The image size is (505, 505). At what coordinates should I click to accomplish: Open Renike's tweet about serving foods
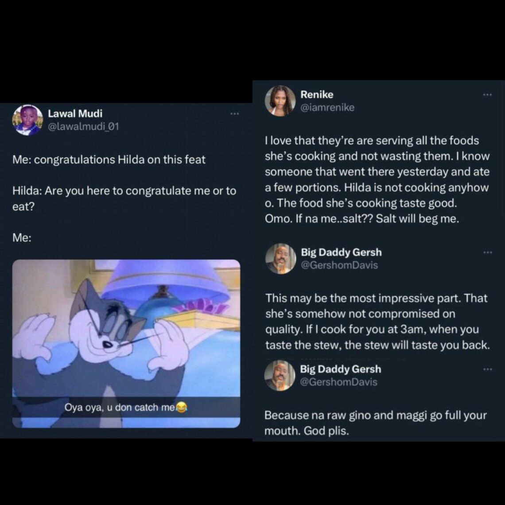coord(377,180)
